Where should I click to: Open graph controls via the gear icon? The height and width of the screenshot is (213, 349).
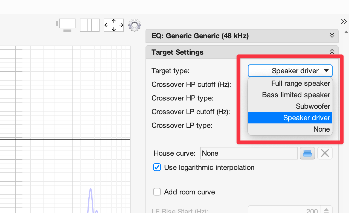(x=134, y=25)
